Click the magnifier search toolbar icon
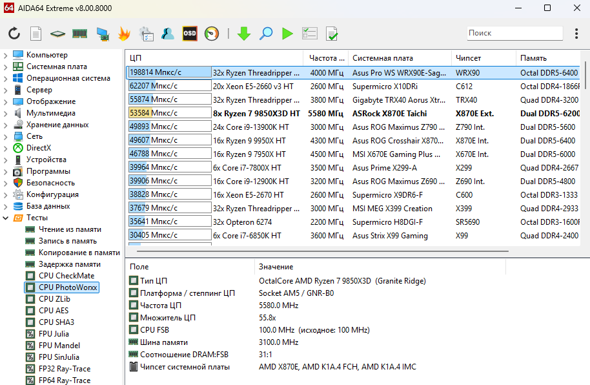This screenshot has height=385, width=590. point(266,34)
